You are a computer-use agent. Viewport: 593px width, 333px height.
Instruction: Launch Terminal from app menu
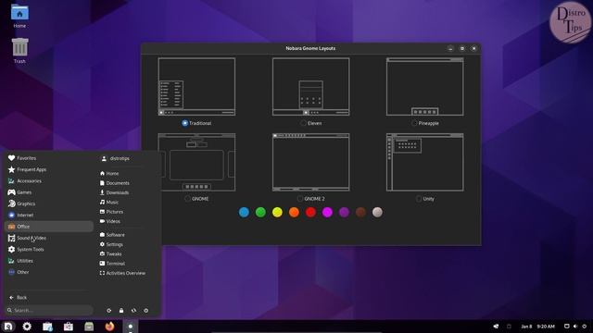pos(112,263)
